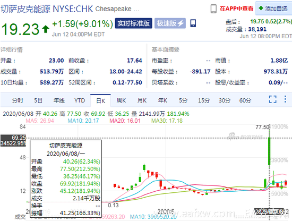The width and height of the screenshot is (292, 221).
Task: Click the 添加自选 button
Action: click(274, 8)
